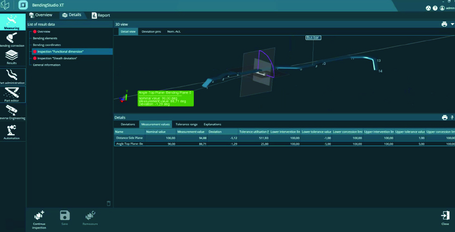The height and width of the screenshot is (232, 455).
Task: Launch the Part editor tool
Action: coord(12,94)
